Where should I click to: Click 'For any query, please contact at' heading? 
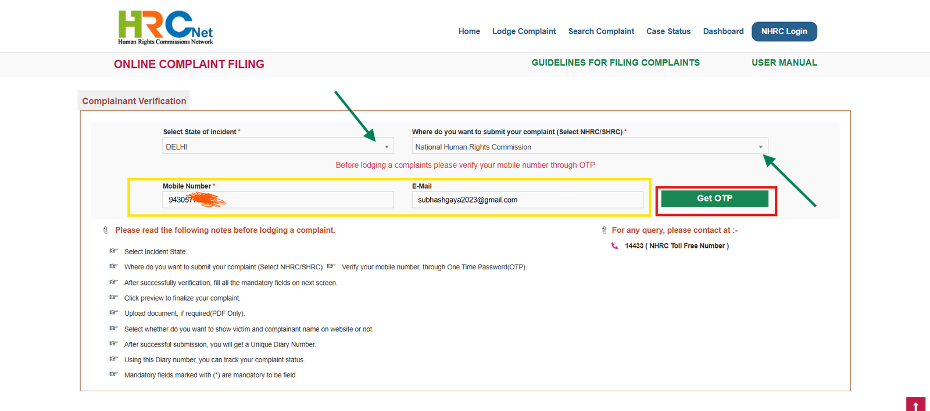pos(674,230)
